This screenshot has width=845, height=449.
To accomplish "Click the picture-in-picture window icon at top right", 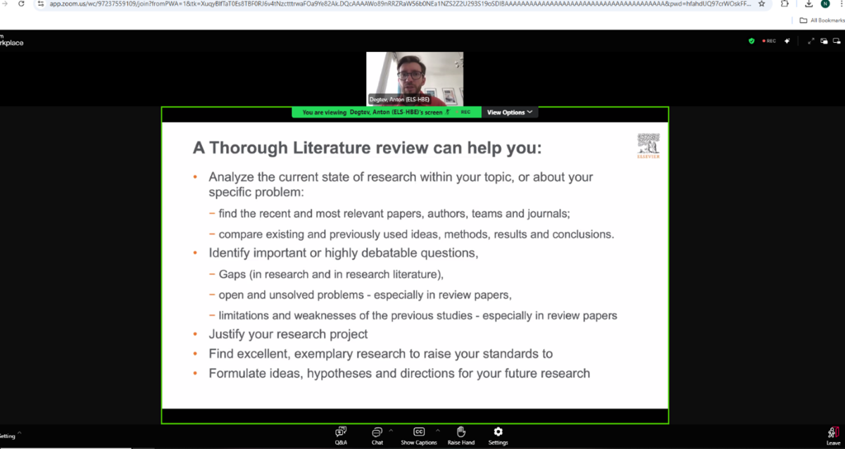I will [x=823, y=41].
